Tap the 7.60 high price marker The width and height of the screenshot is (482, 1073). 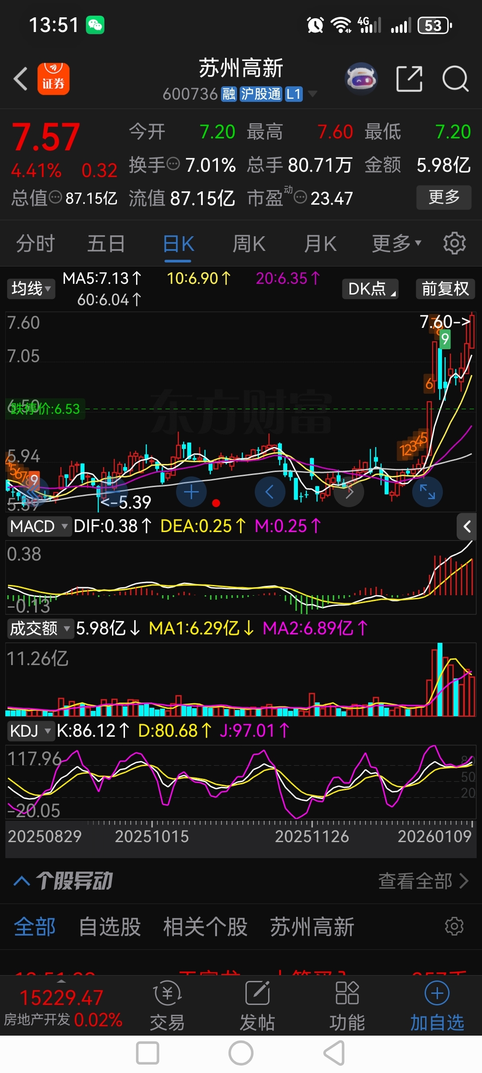tap(445, 321)
